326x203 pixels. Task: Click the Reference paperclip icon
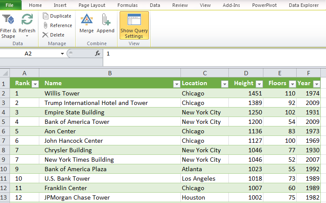tap(45, 25)
